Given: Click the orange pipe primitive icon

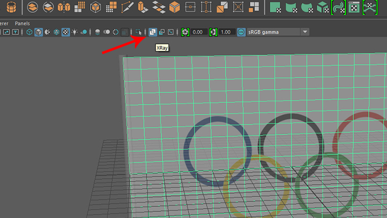Looking at the screenshot, I should tap(12, 7).
